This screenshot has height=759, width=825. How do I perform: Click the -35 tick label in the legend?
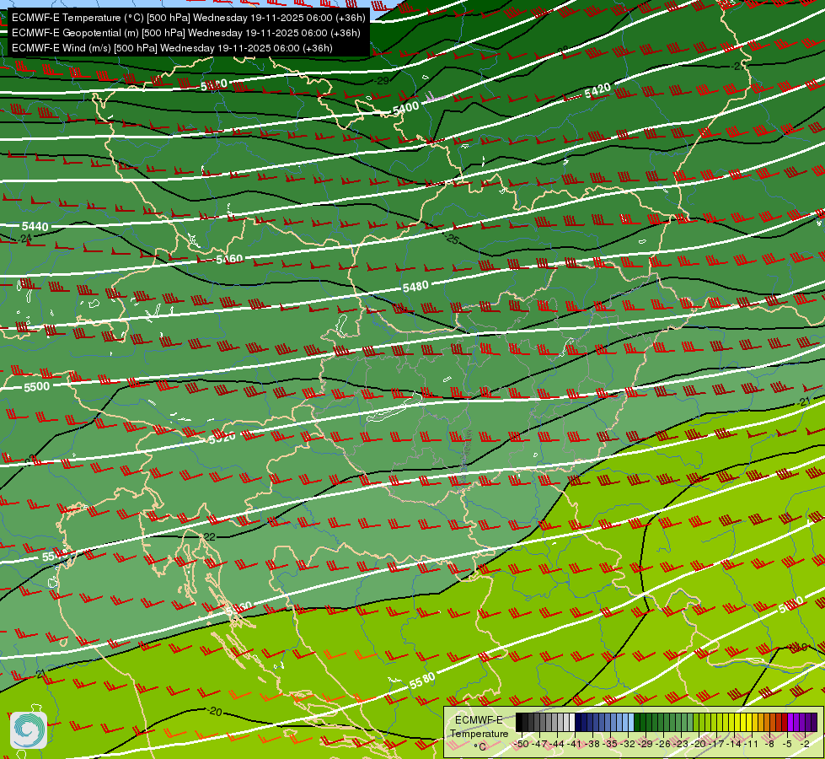coord(610,745)
